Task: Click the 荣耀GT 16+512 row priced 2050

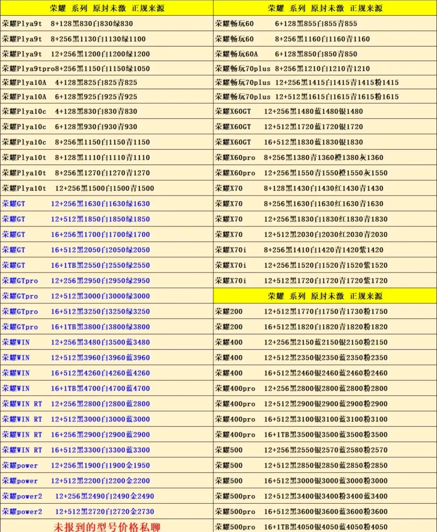Action: coord(107,250)
